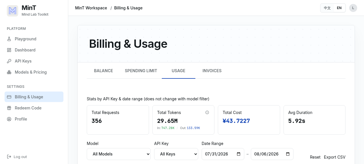Viewport: 364px width, 164px height.
Task: Open API Keys page from sidebar
Action: click(x=34, y=61)
